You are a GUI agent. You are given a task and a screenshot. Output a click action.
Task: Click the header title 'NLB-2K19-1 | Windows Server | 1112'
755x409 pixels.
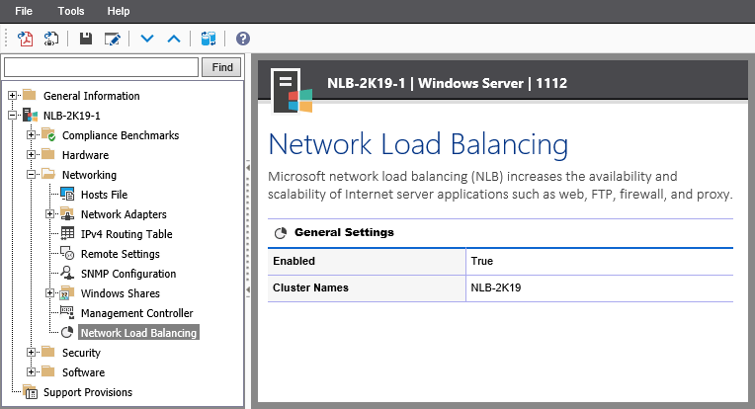point(447,83)
